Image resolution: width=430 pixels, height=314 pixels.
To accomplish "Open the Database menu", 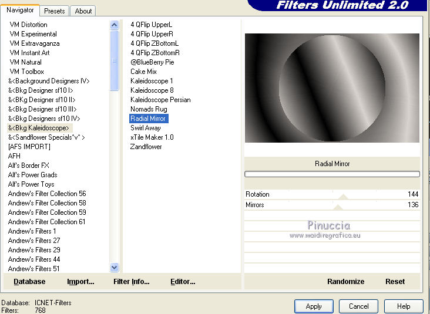I will [x=29, y=281].
